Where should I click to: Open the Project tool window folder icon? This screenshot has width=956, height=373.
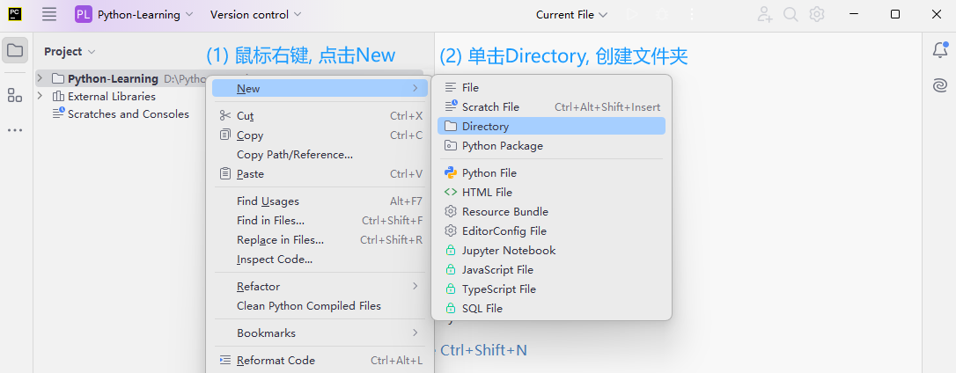[15, 51]
